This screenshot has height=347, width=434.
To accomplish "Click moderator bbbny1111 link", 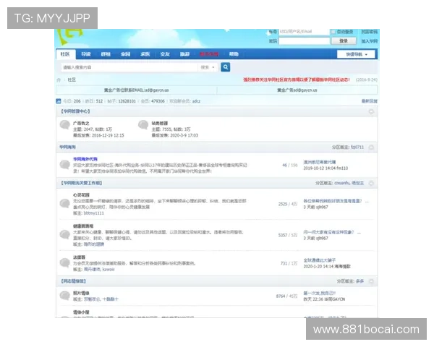I will pyautogui.click(x=93, y=213).
